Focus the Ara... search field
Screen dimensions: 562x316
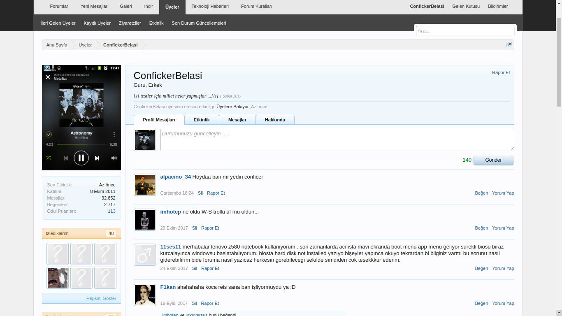465,31
